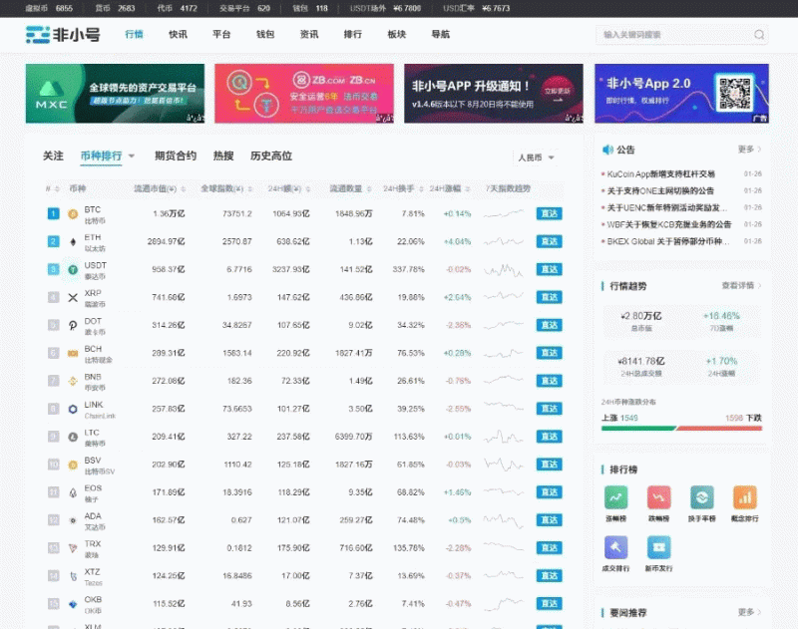
Task: Open the 人民币 currency dropdown
Action: click(535, 157)
